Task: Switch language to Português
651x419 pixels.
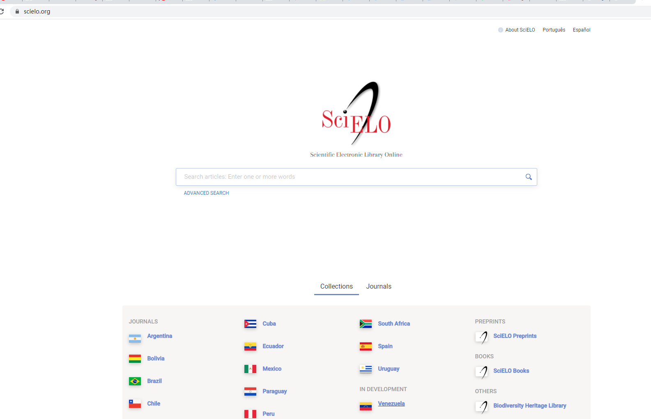Action: (554, 30)
